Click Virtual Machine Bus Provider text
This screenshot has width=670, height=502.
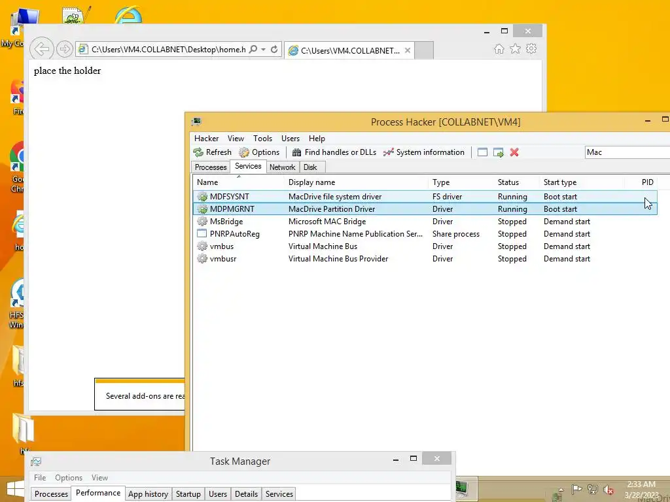click(x=338, y=259)
